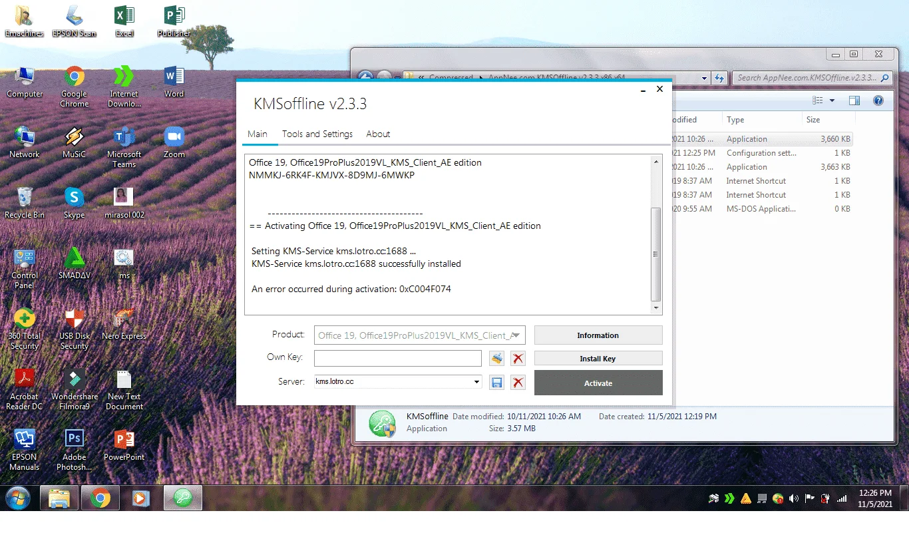Open the About tab
Screen dimensions: 909x547
tap(378, 134)
